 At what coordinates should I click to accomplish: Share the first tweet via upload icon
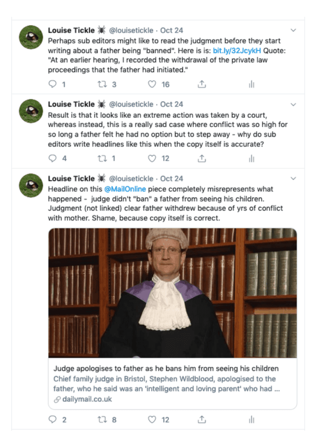[x=202, y=84]
